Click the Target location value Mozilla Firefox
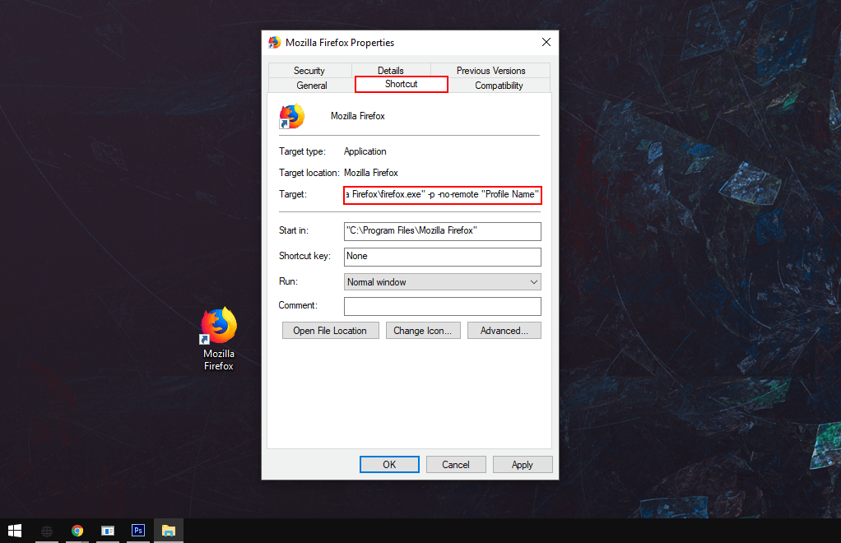This screenshot has width=841, height=543. [x=370, y=173]
